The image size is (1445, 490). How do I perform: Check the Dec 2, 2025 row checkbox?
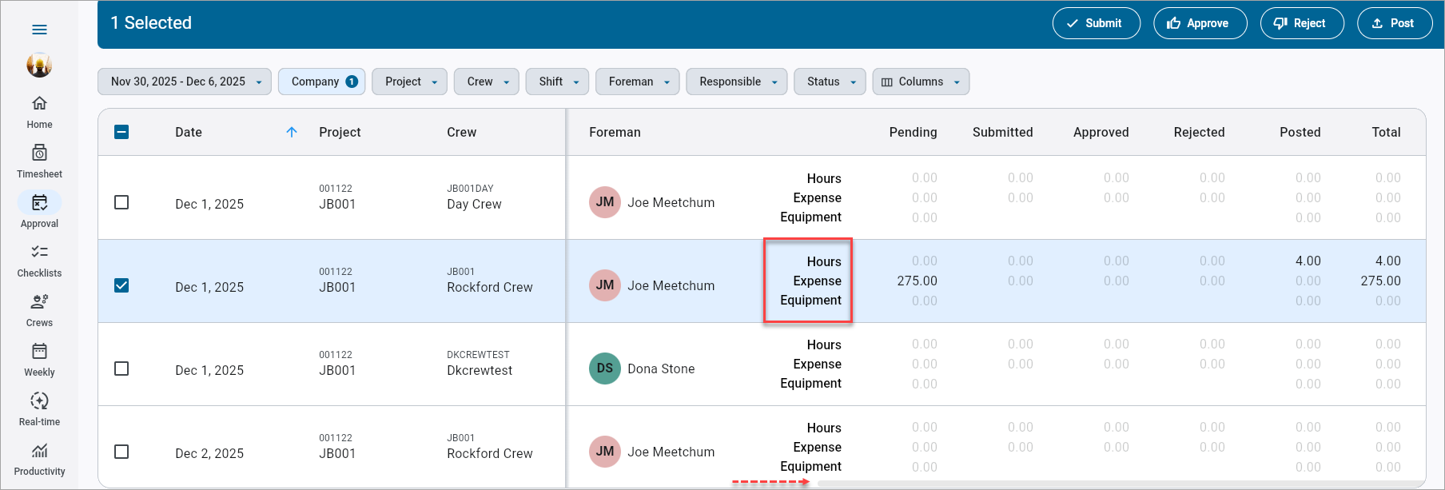121,452
